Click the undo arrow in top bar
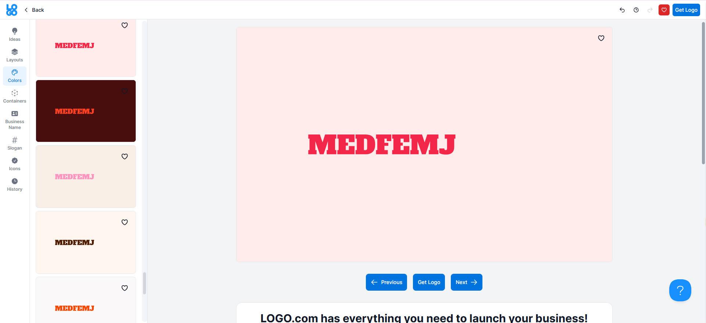Viewport: 706px width, 323px height. (x=622, y=10)
